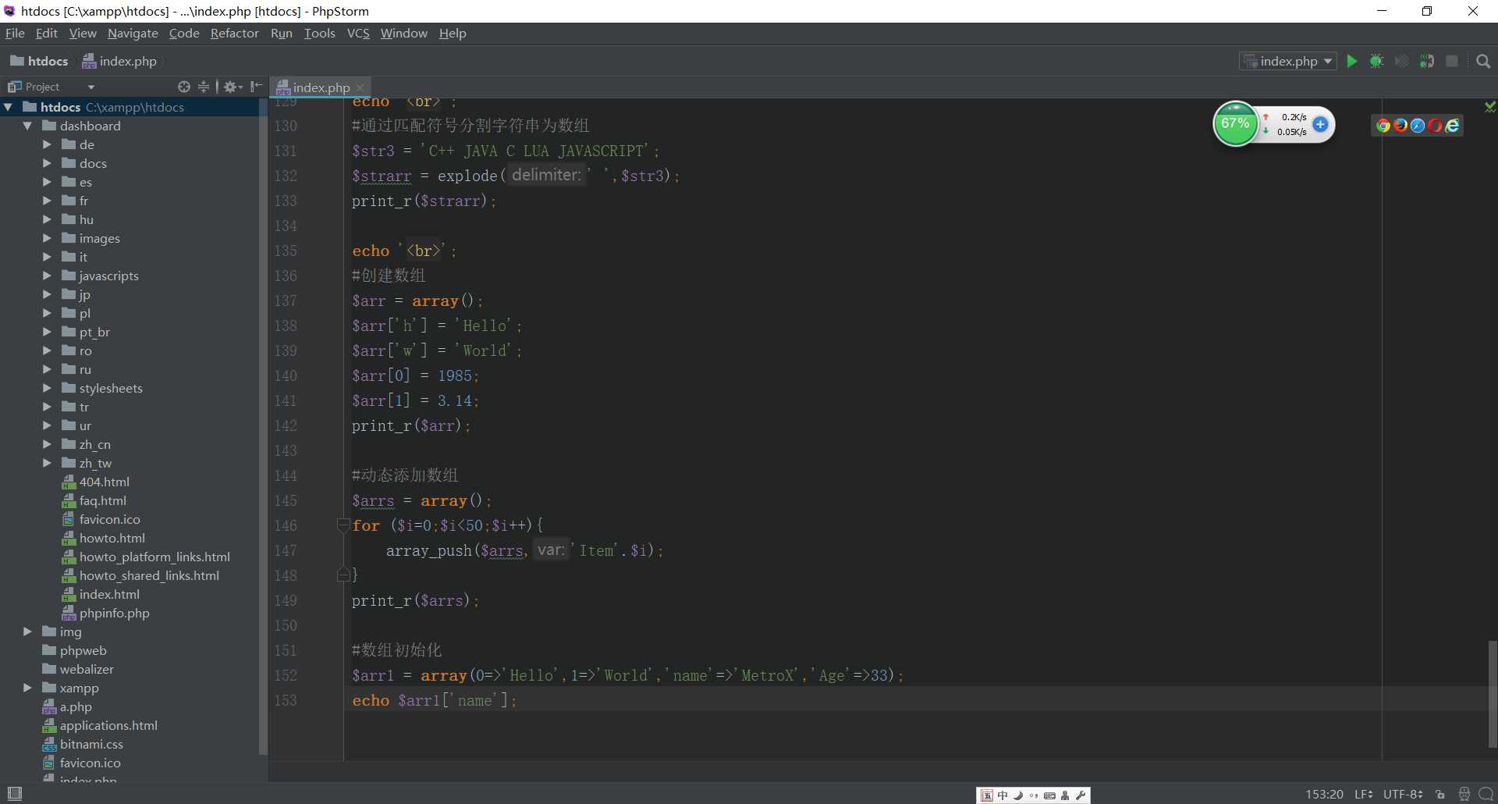The width and height of the screenshot is (1498, 804).
Task: Start listening for PHP debug connections
Action: pyautogui.click(x=1427, y=61)
